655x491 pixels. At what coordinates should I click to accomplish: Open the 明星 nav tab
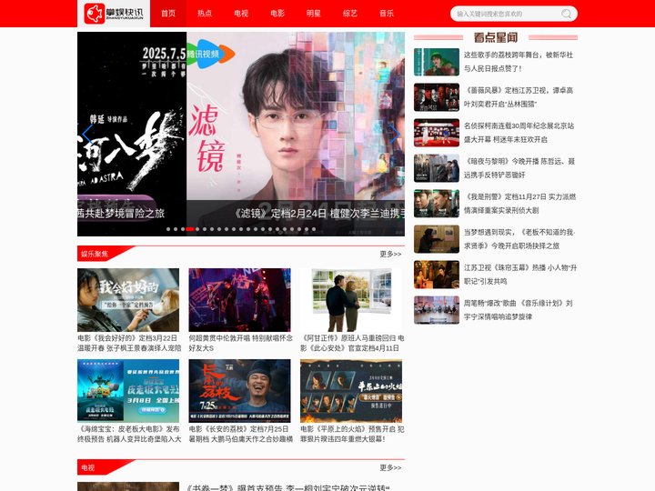(314, 14)
